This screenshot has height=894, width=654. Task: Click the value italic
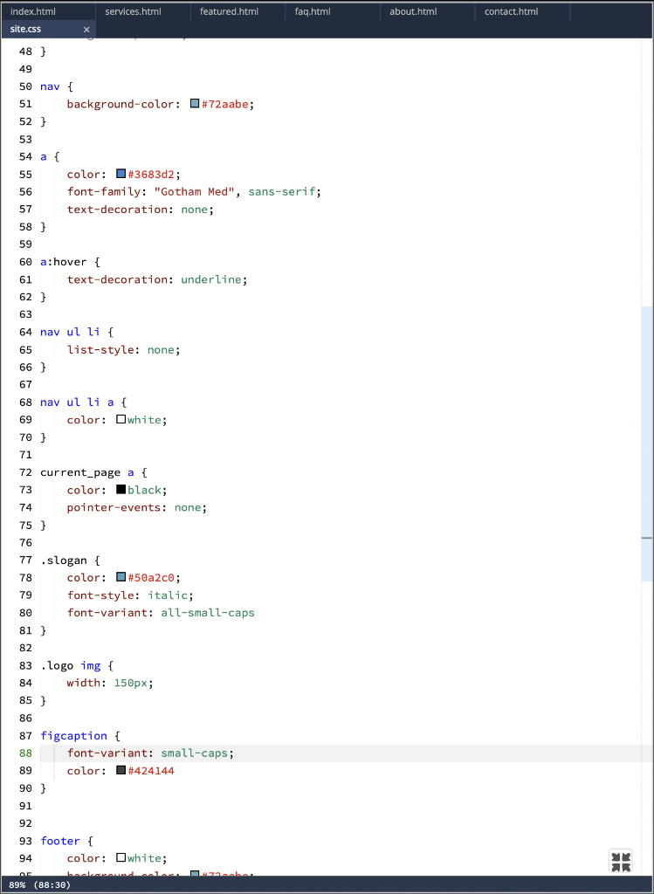tap(168, 595)
